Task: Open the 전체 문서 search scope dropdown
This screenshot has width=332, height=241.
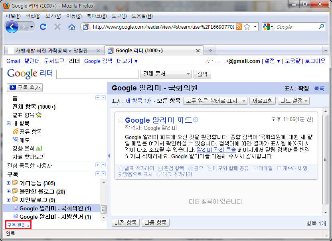Action: pos(166,74)
